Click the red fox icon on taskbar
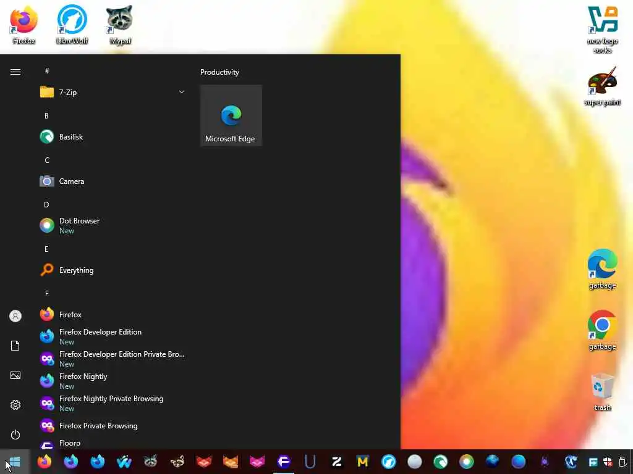Screen dimensions: 633x474 click(204, 462)
